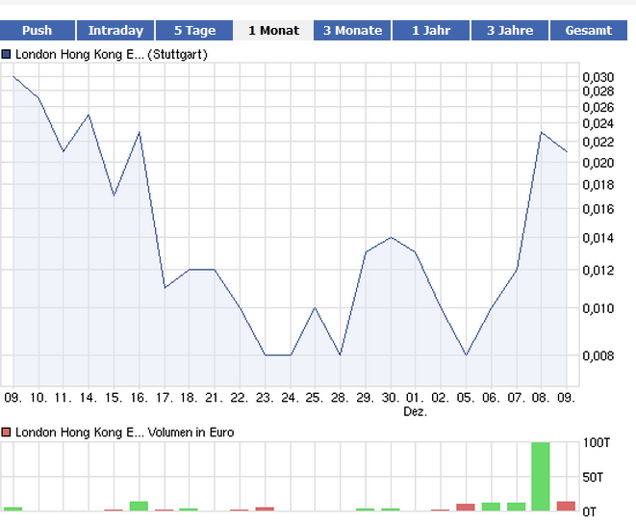Select the 5 Tage time range
This screenshot has width=636, height=525.
coord(194,30)
